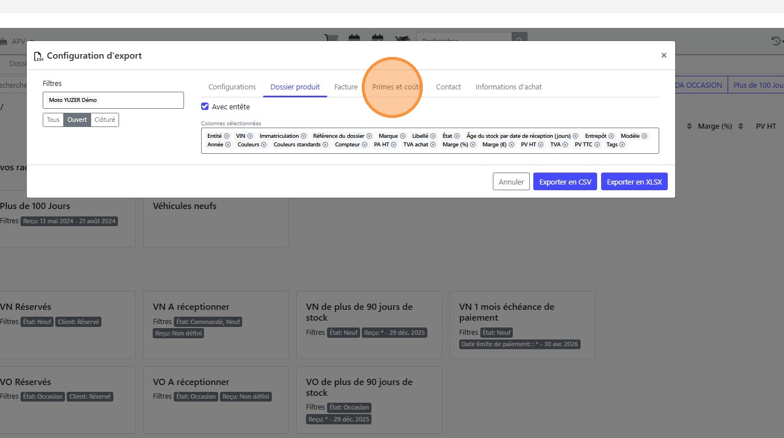The image size is (784, 438).
Task: Close the Configuration d'export dialog
Action: [x=664, y=55]
